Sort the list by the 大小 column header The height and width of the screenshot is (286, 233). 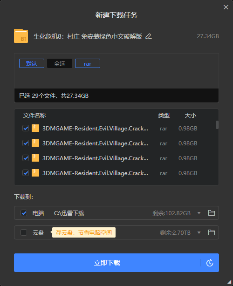pos(191,116)
